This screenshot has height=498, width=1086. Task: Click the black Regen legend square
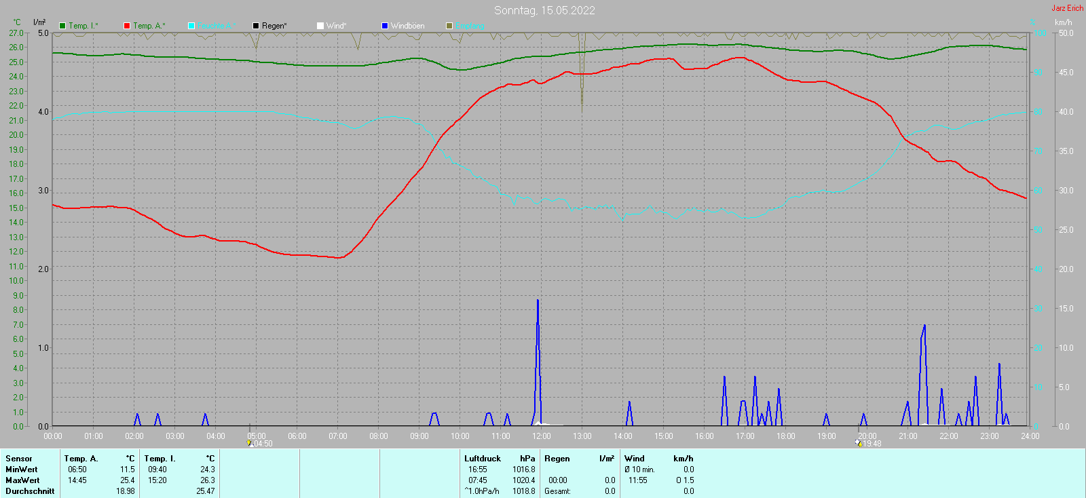point(256,26)
